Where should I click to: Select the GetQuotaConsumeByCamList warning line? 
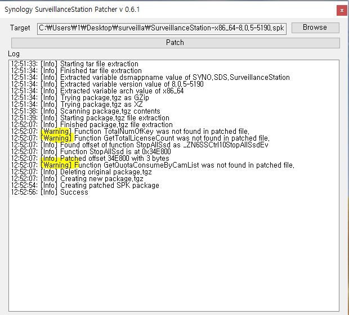[153, 165]
